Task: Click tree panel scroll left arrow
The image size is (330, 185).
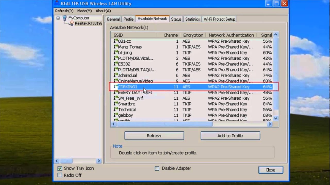Action: point(57,161)
